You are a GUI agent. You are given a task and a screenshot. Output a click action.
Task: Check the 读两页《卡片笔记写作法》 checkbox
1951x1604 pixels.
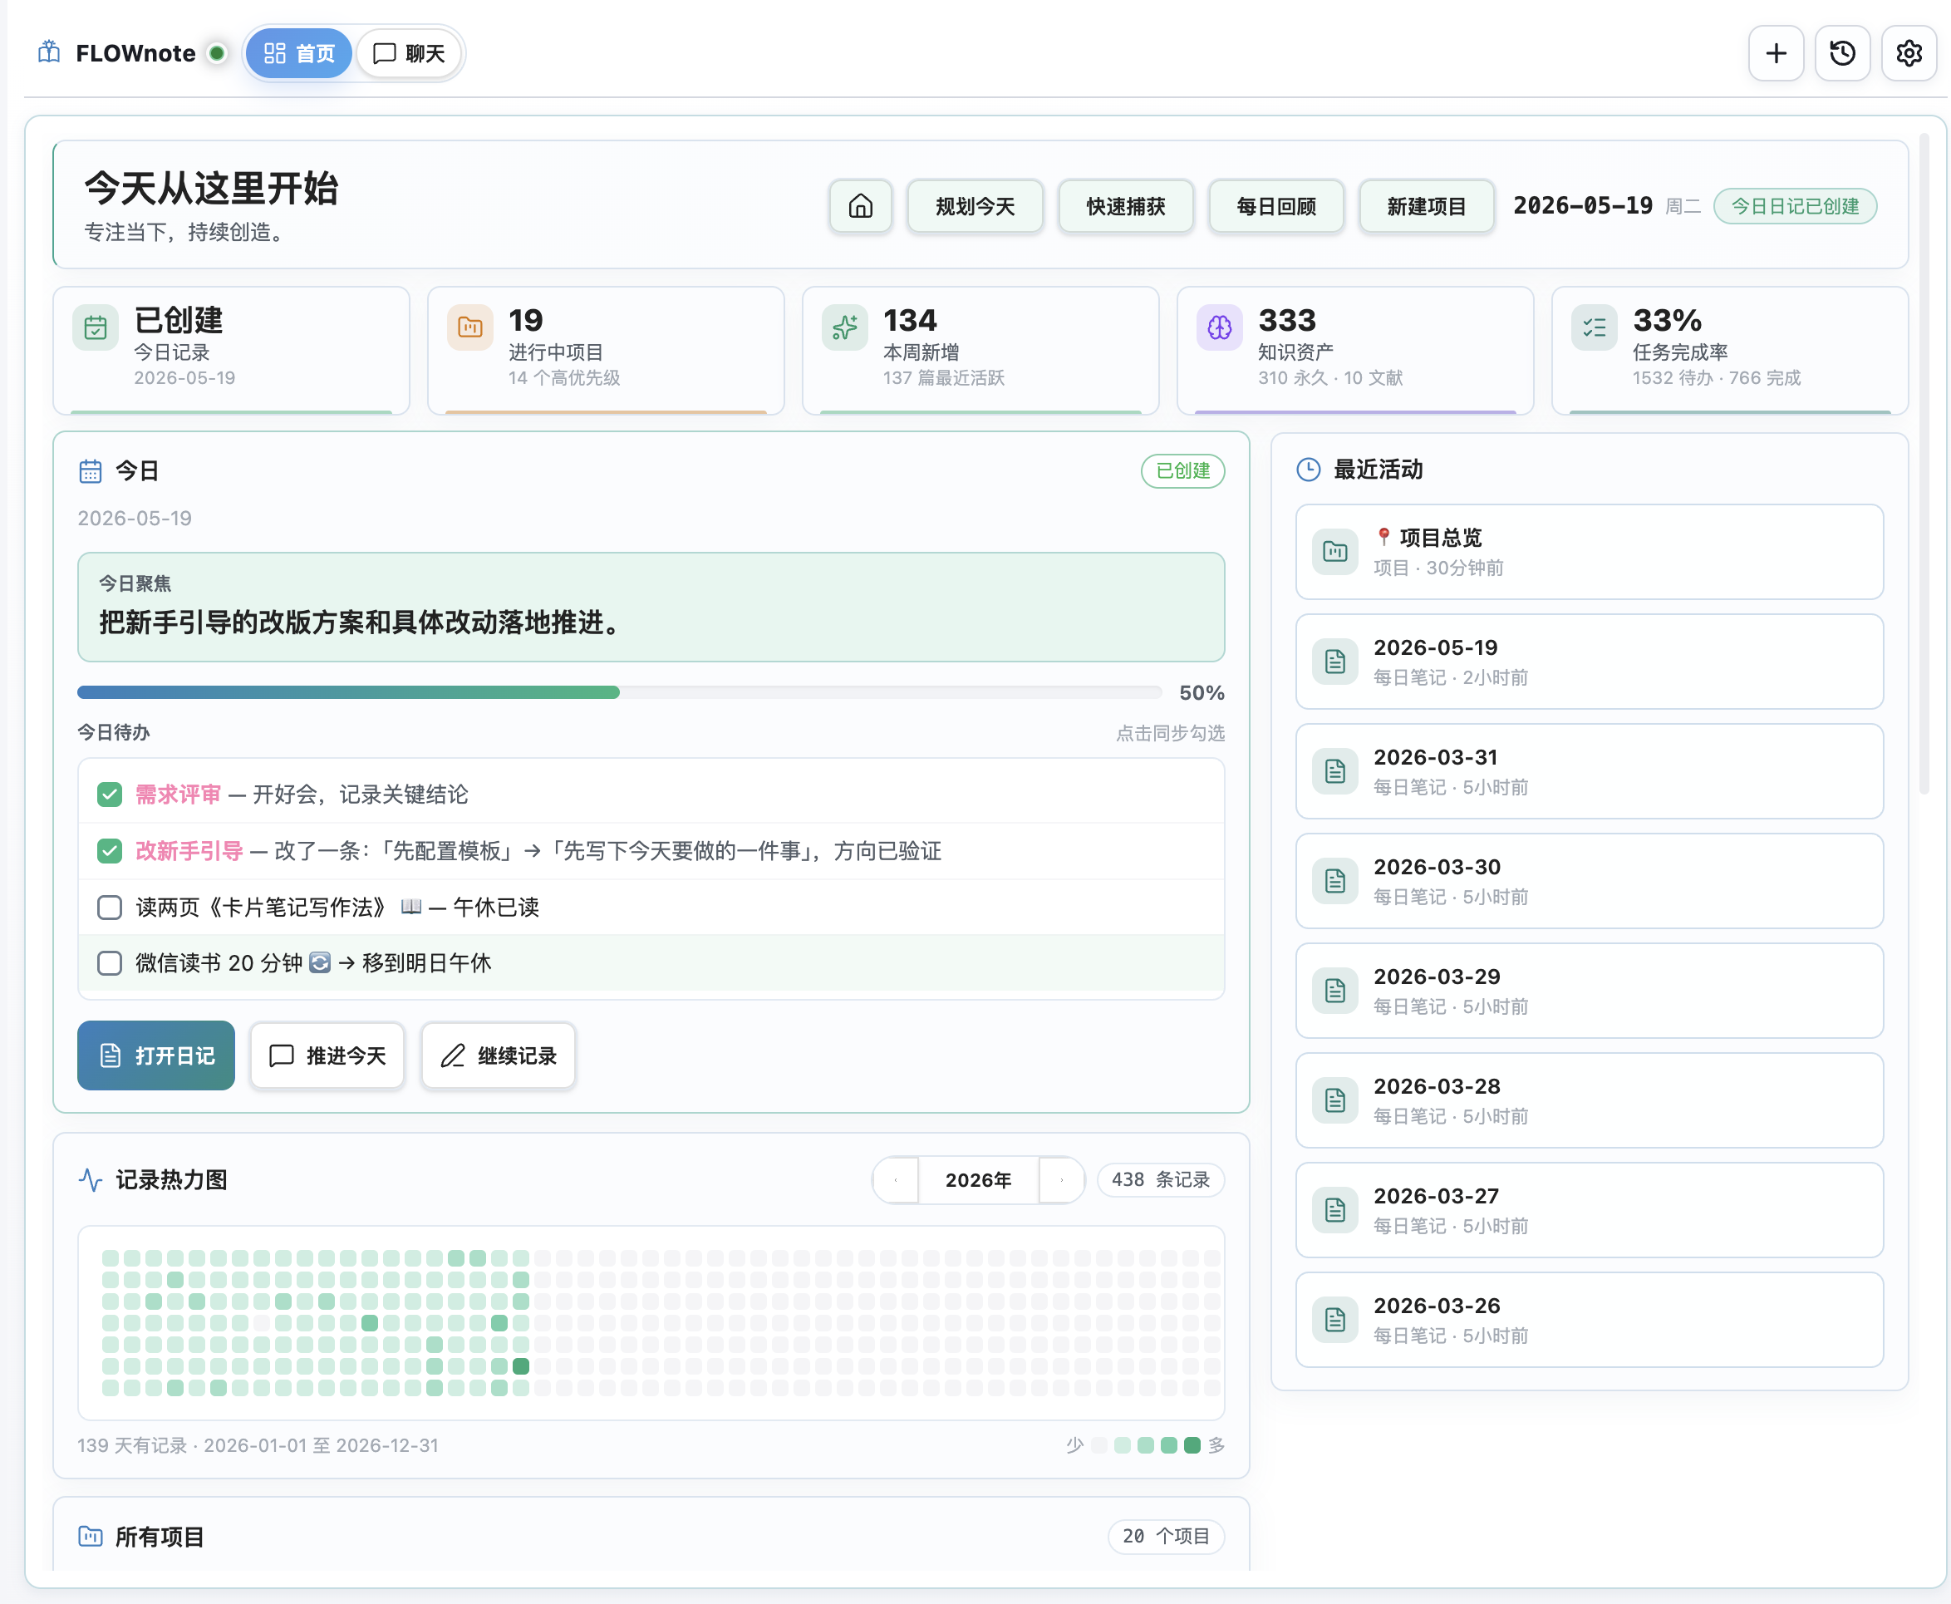pos(109,908)
